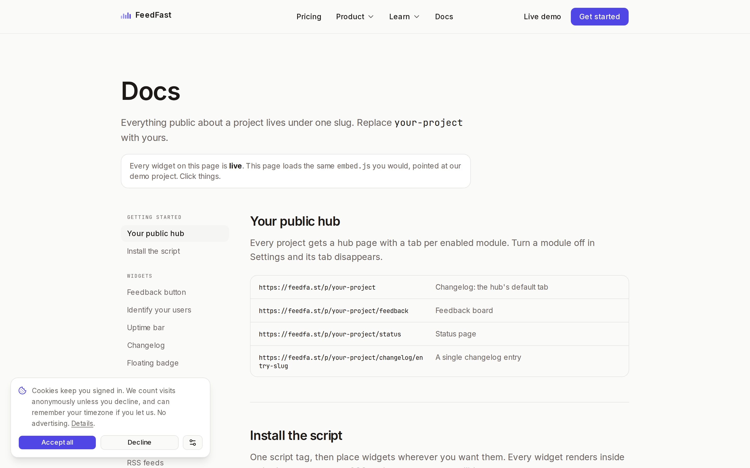Click the hub URL https://feedfa.st/p/your-project
750x468 pixels.
[x=317, y=288]
